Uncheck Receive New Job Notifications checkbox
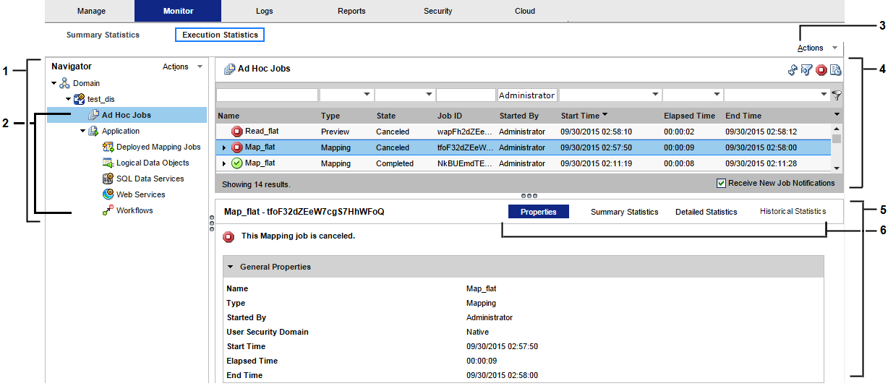 (721, 183)
